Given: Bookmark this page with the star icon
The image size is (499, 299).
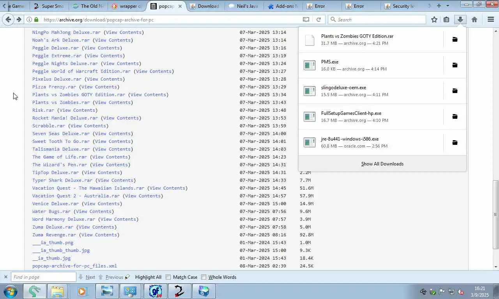Looking at the screenshot, I should [x=434, y=19].
